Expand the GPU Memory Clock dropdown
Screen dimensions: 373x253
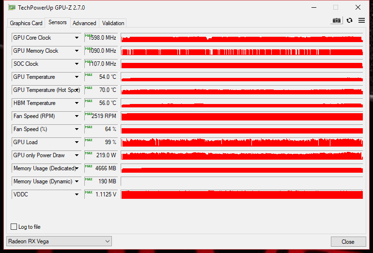coord(77,51)
